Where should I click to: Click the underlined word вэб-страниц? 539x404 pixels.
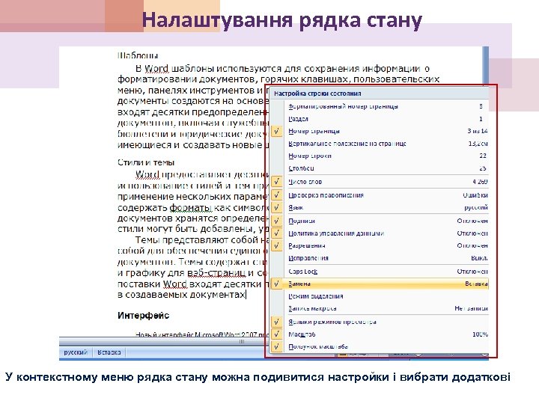216,273
